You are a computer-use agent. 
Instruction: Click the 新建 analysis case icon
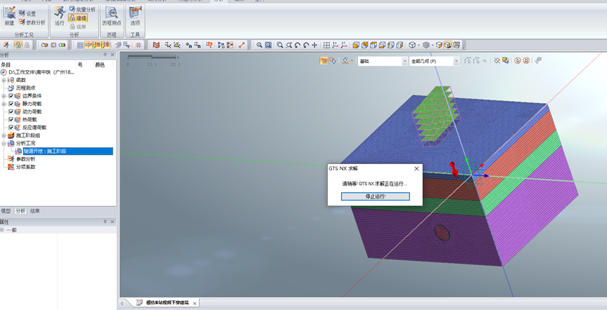pos(9,12)
